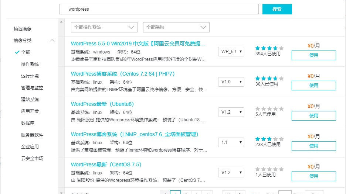Open the WP_5.5 version dropdown

click(x=231, y=52)
